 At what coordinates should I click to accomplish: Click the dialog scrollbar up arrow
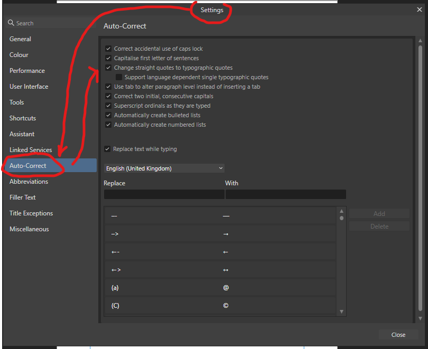(421, 39)
